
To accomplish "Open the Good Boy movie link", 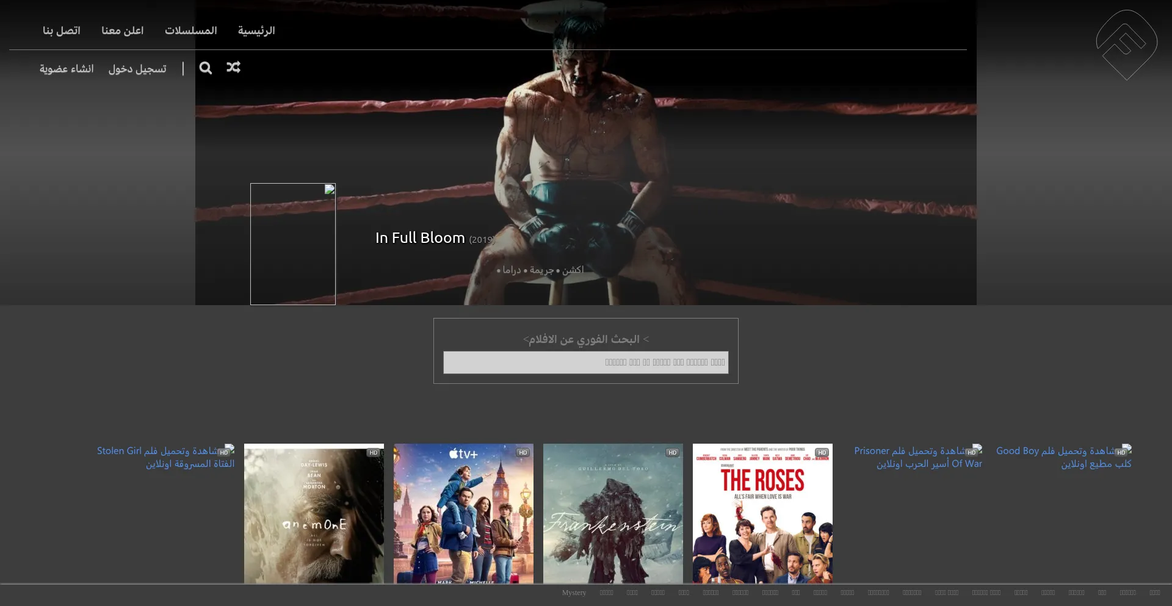I will click(1063, 457).
